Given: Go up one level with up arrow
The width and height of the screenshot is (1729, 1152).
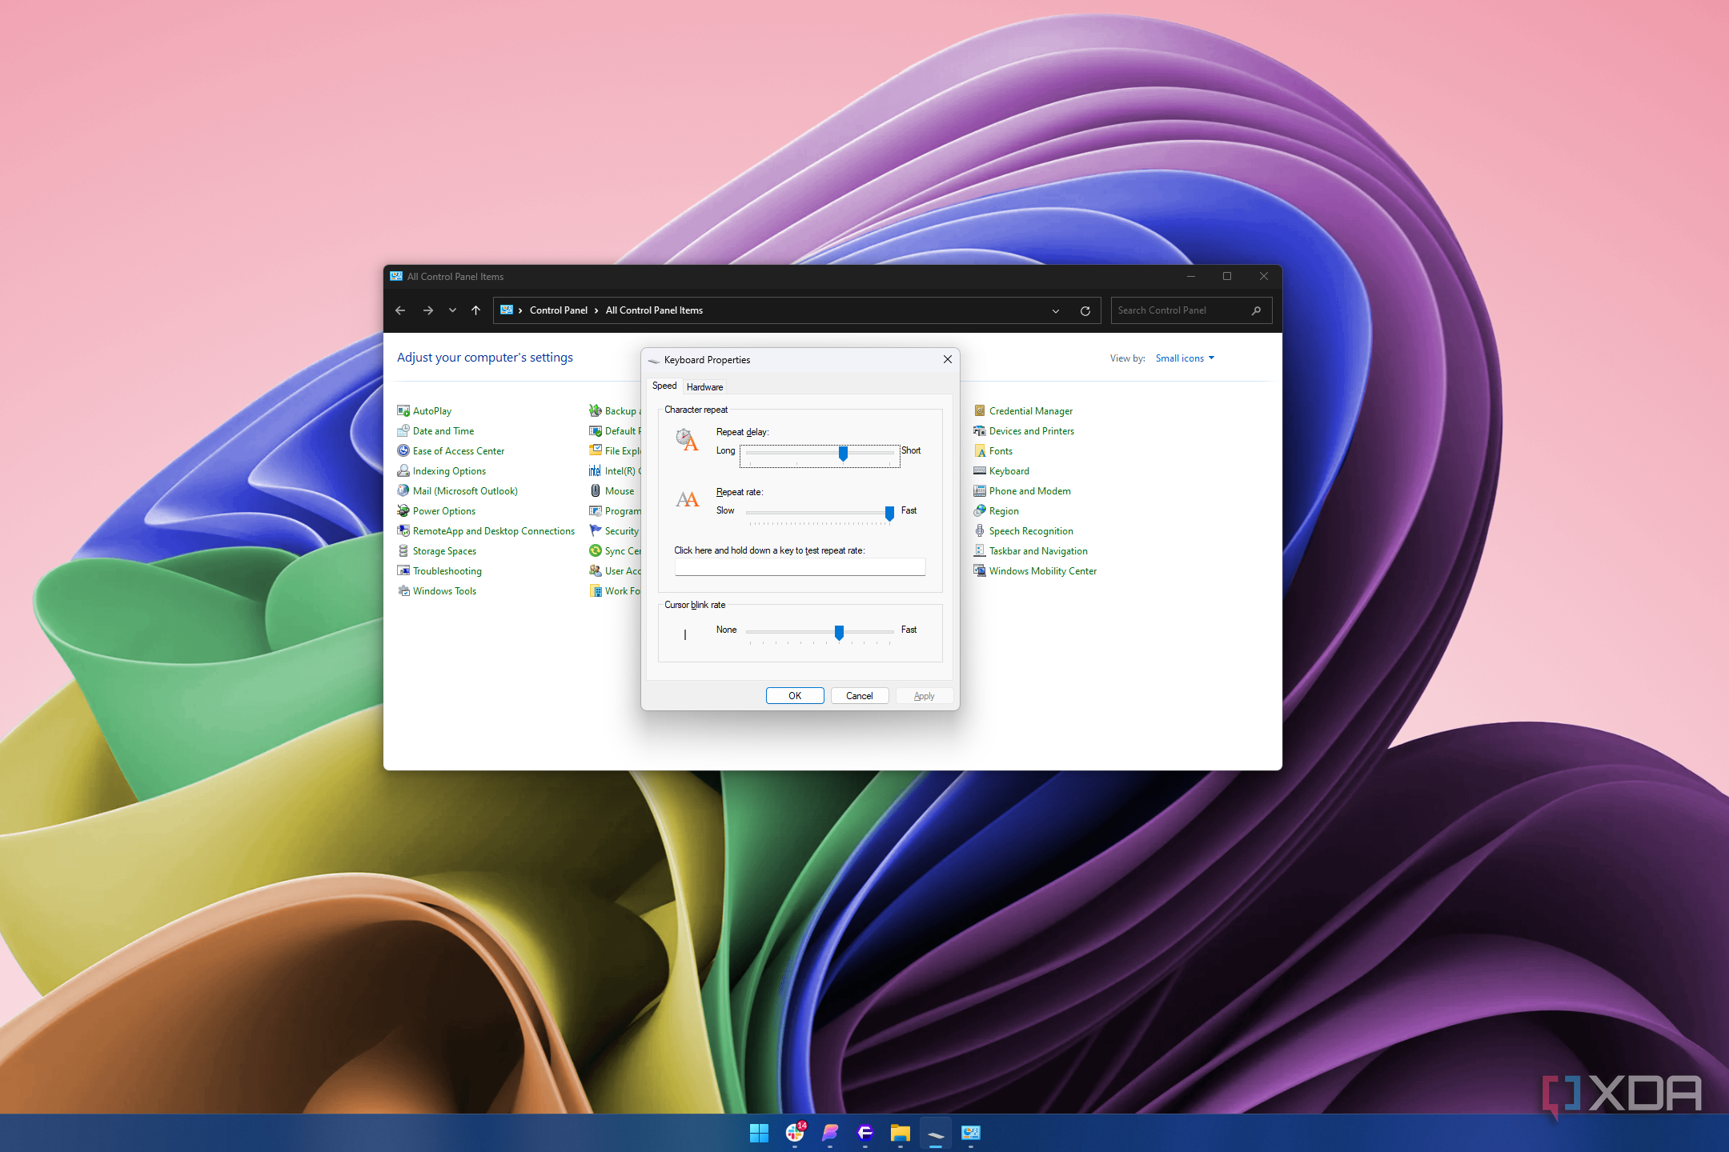Looking at the screenshot, I should pyautogui.click(x=475, y=310).
